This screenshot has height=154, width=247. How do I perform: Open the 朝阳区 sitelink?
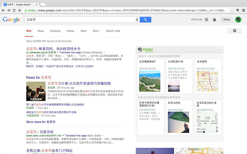coord(30,66)
